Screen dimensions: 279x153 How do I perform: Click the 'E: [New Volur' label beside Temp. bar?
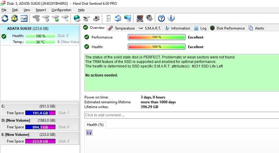point(68,42)
